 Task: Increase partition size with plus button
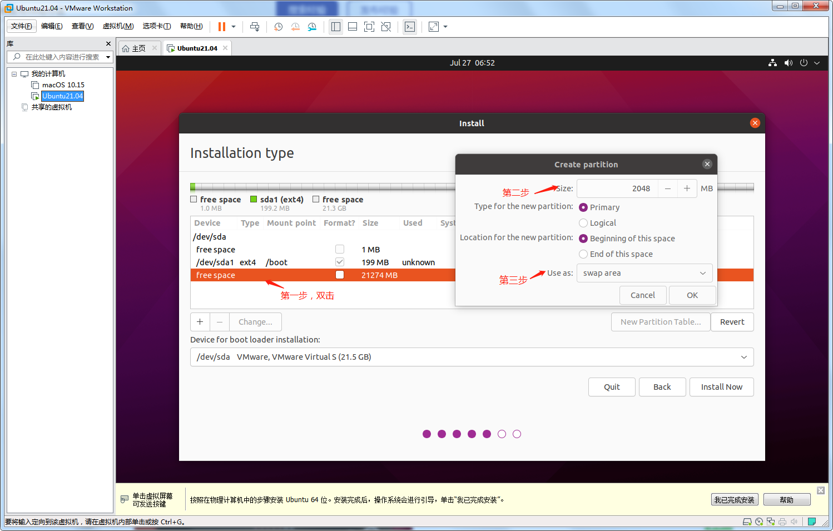point(687,188)
